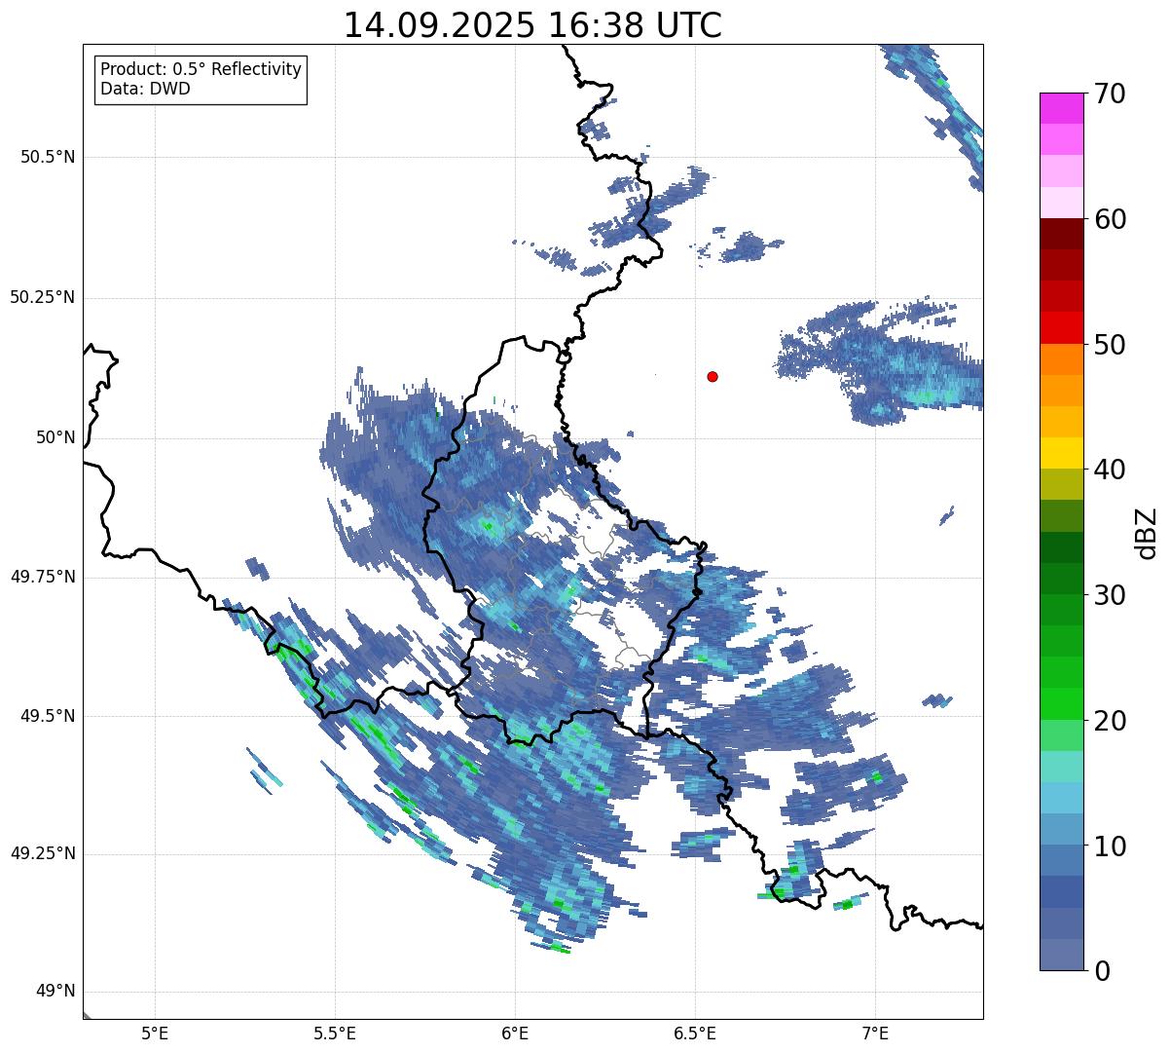Click the longitude label 6°E
The image size is (1170, 1053).
tap(515, 1033)
